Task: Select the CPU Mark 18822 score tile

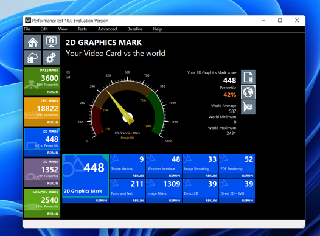Action: pos(42,108)
